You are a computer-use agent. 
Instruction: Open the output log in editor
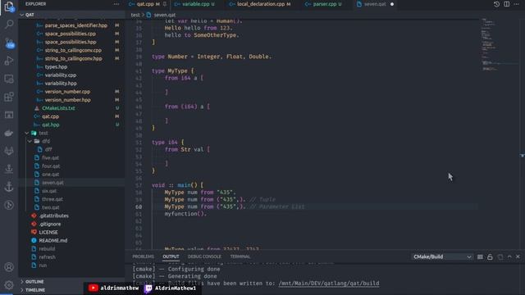pyautogui.click(x=500, y=256)
